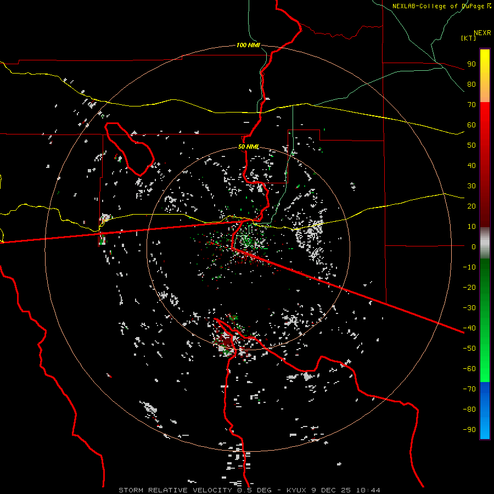Click the -30 value on the velocity scale
This screenshot has height=494, width=494.
469,308
